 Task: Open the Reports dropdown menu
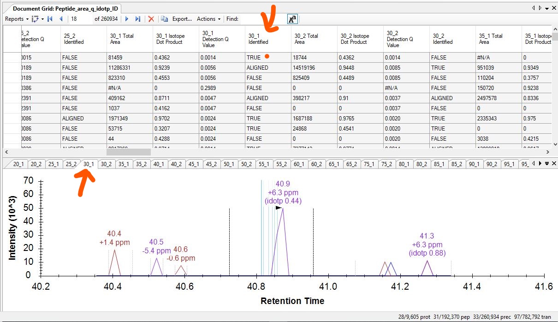(17, 19)
